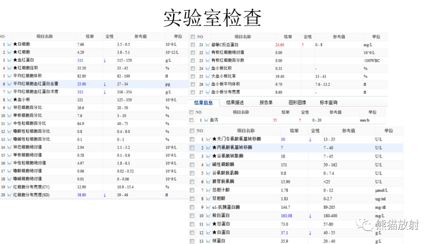
Task: Click chart icon beside ★红细胞压积
Action: (9, 68)
